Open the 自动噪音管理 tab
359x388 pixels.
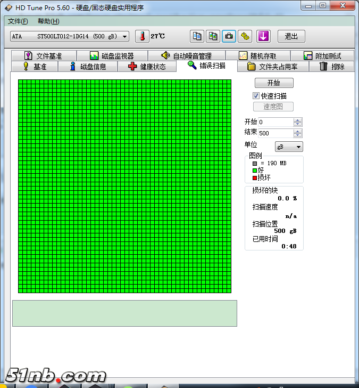click(x=186, y=55)
